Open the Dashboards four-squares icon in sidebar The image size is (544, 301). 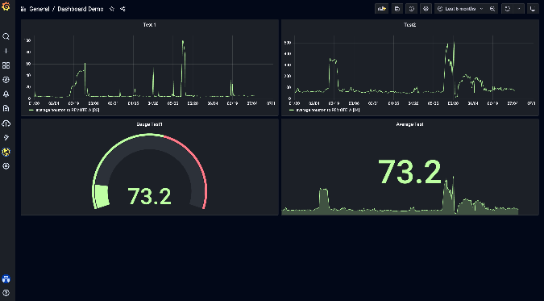coord(6,65)
